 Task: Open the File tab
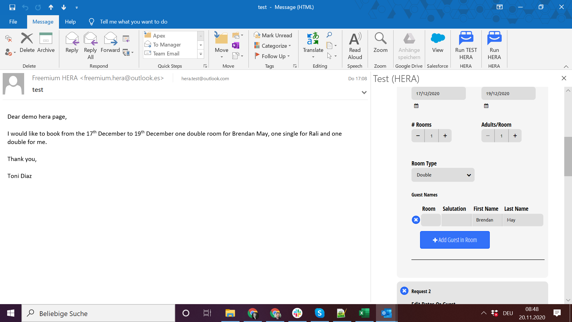[x=13, y=22]
